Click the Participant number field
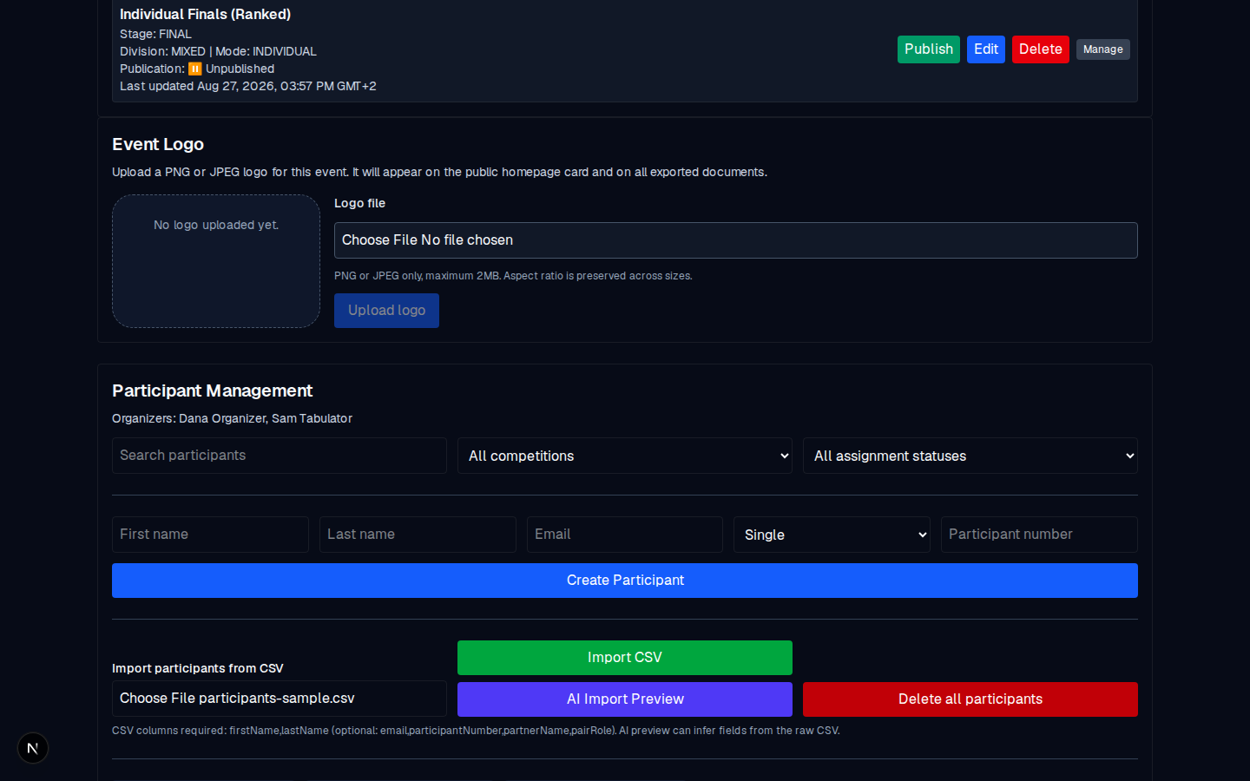Viewport: 1250px width, 781px height. (1039, 535)
